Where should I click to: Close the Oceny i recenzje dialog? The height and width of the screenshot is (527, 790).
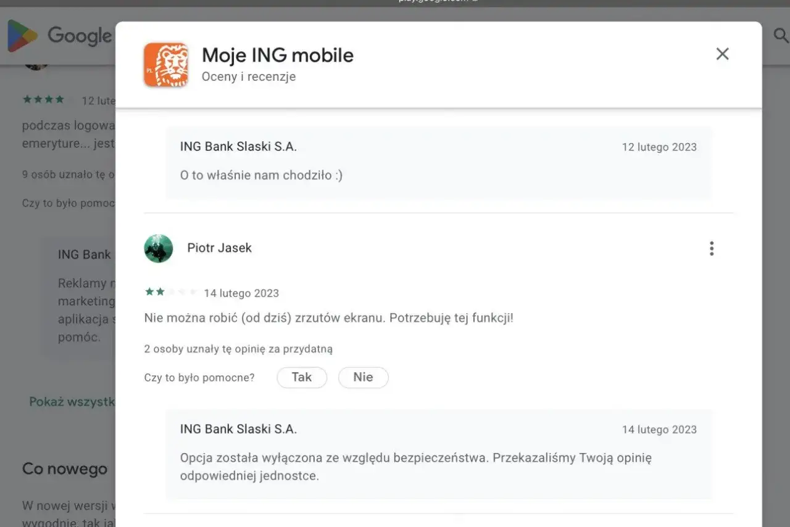coord(722,54)
